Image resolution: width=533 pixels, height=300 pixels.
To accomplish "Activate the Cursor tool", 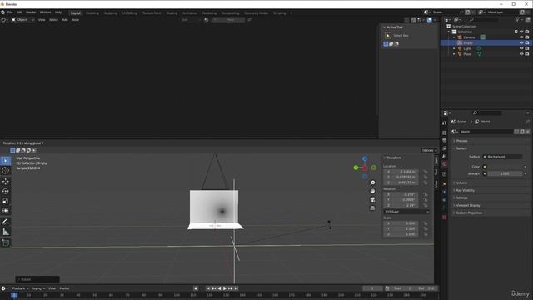I will point(6,171).
